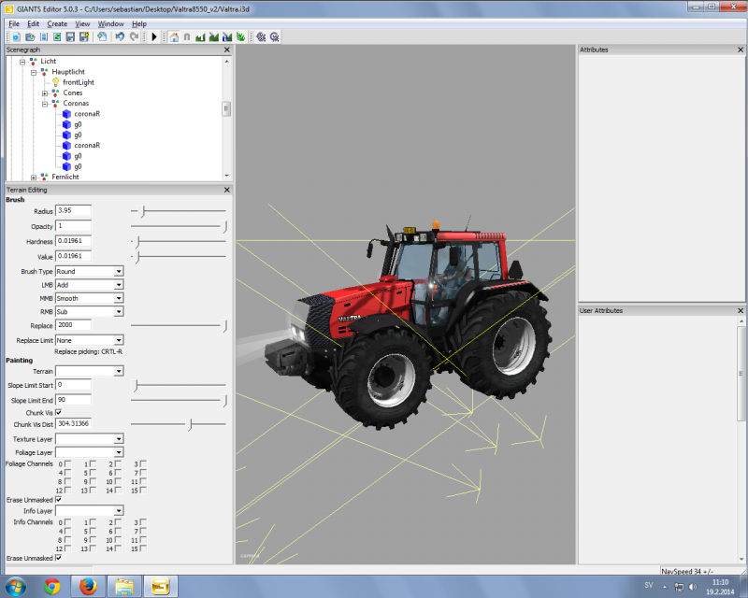
Task: Close the User Attributes panel
Action: tap(741, 310)
